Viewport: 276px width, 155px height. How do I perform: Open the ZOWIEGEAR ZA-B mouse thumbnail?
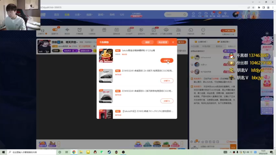(106, 76)
